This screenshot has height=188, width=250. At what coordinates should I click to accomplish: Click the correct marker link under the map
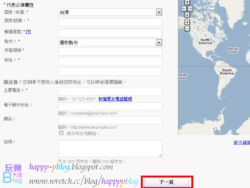coord(242,142)
